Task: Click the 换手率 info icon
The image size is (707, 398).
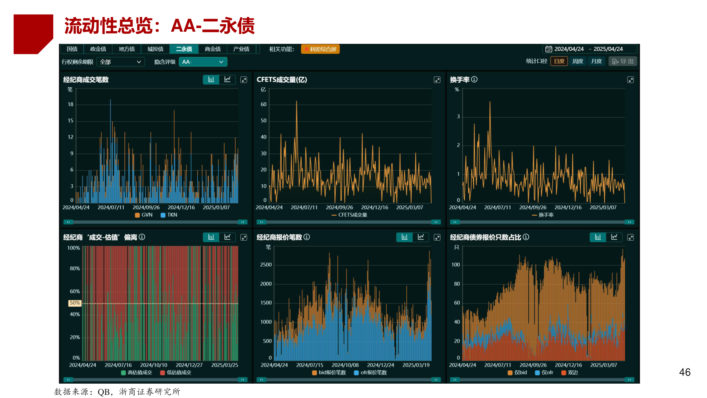Action: pos(474,79)
